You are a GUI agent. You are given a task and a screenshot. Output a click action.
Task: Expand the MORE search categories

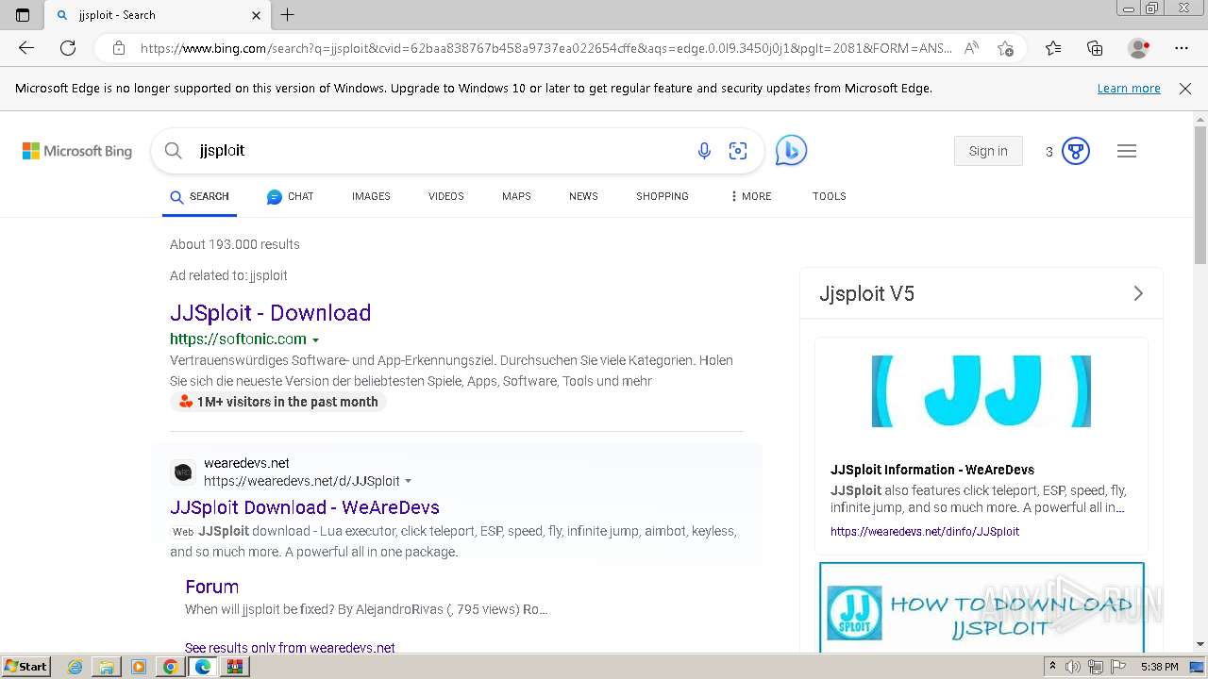751,196
